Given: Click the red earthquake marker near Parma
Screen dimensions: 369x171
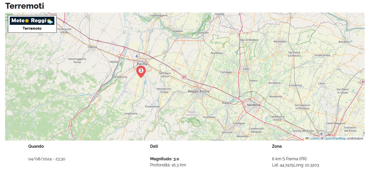Looking at the screenshot, I should click(x=141, y=71).
